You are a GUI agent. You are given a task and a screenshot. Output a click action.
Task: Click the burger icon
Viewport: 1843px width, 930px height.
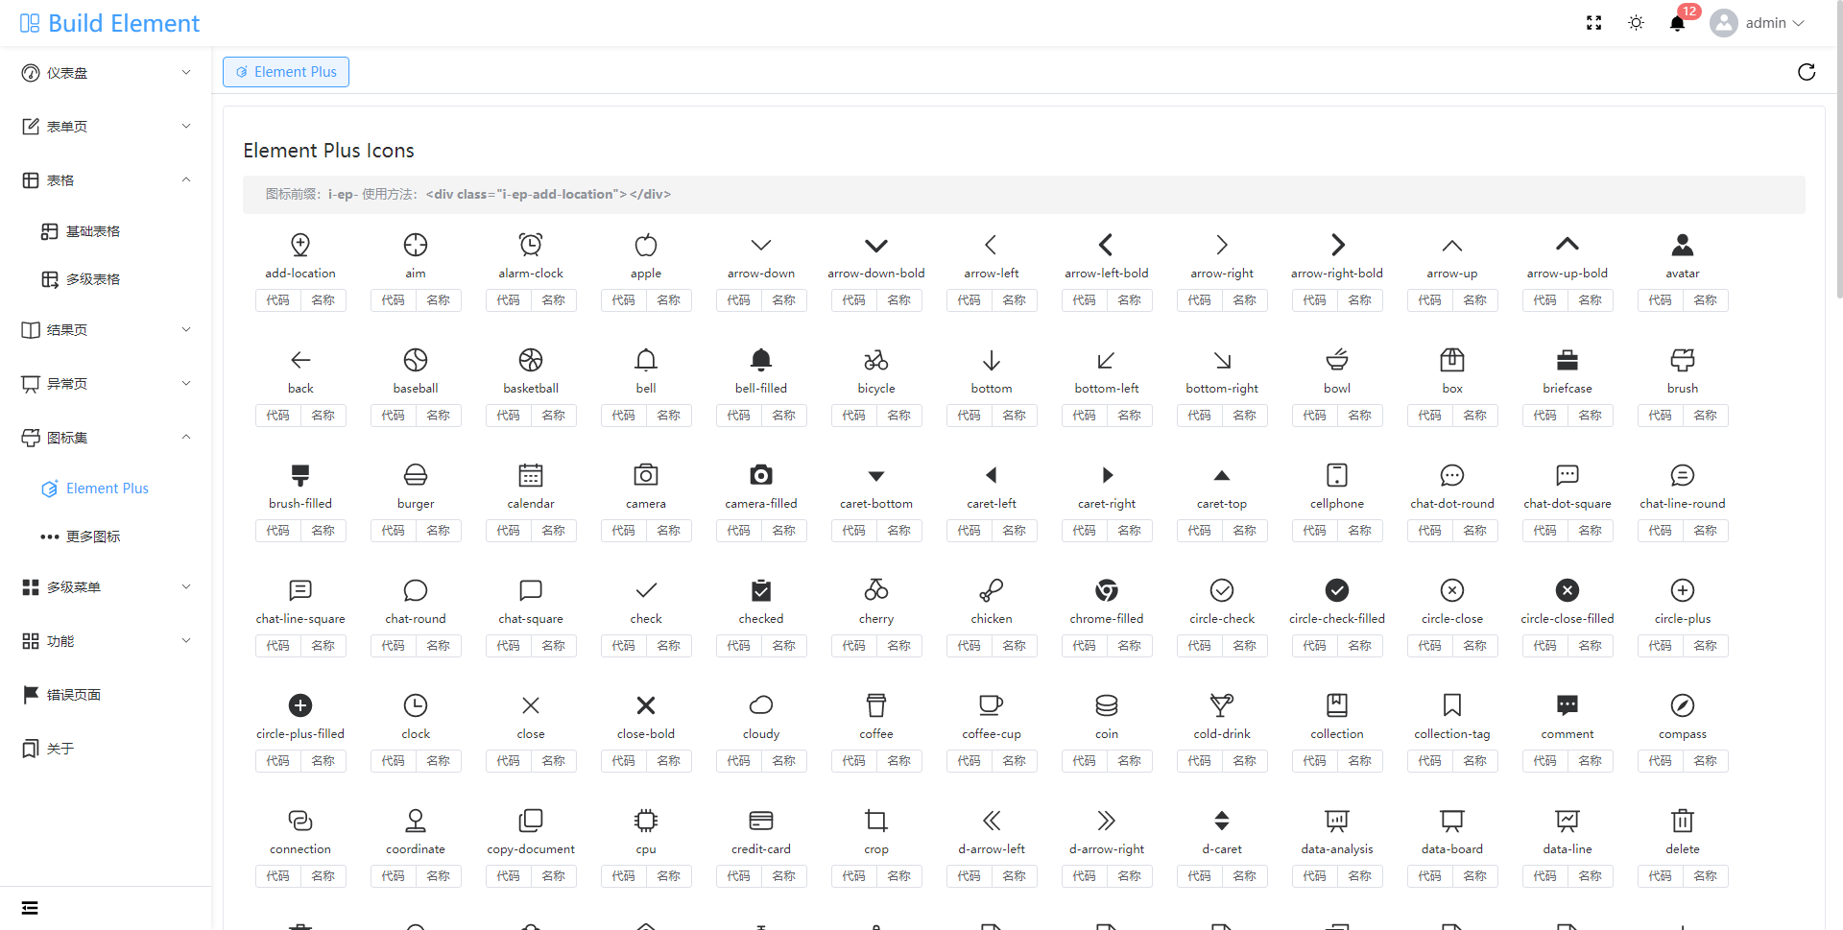coord(416,475)
